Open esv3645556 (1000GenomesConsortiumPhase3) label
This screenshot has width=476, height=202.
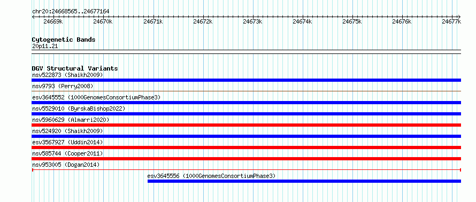coord(211,176)
